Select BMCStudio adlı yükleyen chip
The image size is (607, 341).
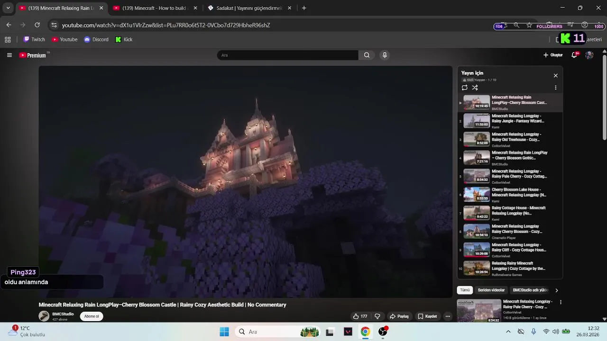[530, 290]
